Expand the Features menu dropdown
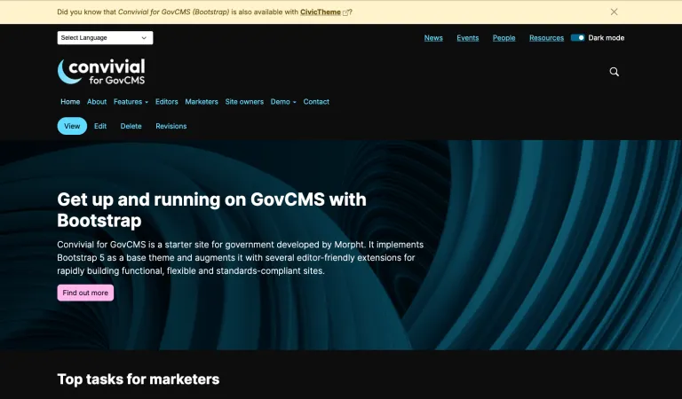The width and height of the screenshot is (682, 399). click(131, 102)
